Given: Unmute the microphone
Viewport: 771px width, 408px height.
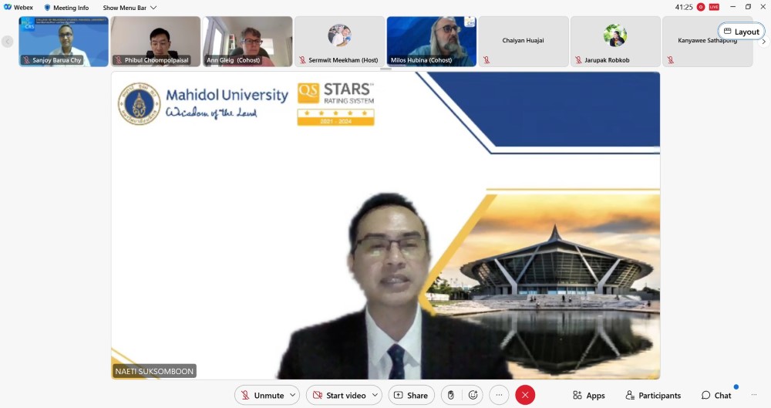Looking at the screenshot, I should [x=261, y=395].
